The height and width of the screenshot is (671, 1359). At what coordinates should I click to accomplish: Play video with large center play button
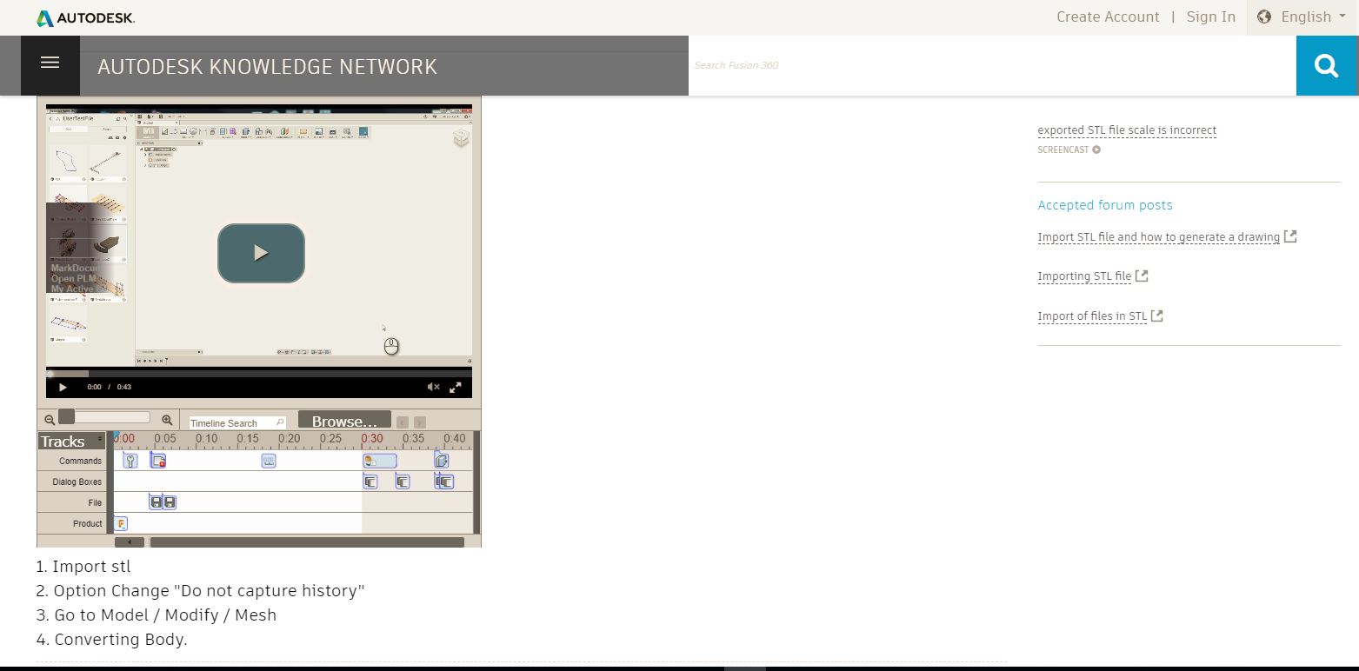(261, 253)
